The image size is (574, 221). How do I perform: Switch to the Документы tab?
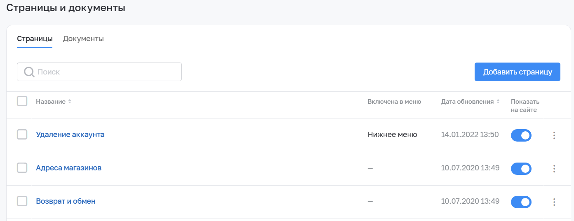coord(83,39)
